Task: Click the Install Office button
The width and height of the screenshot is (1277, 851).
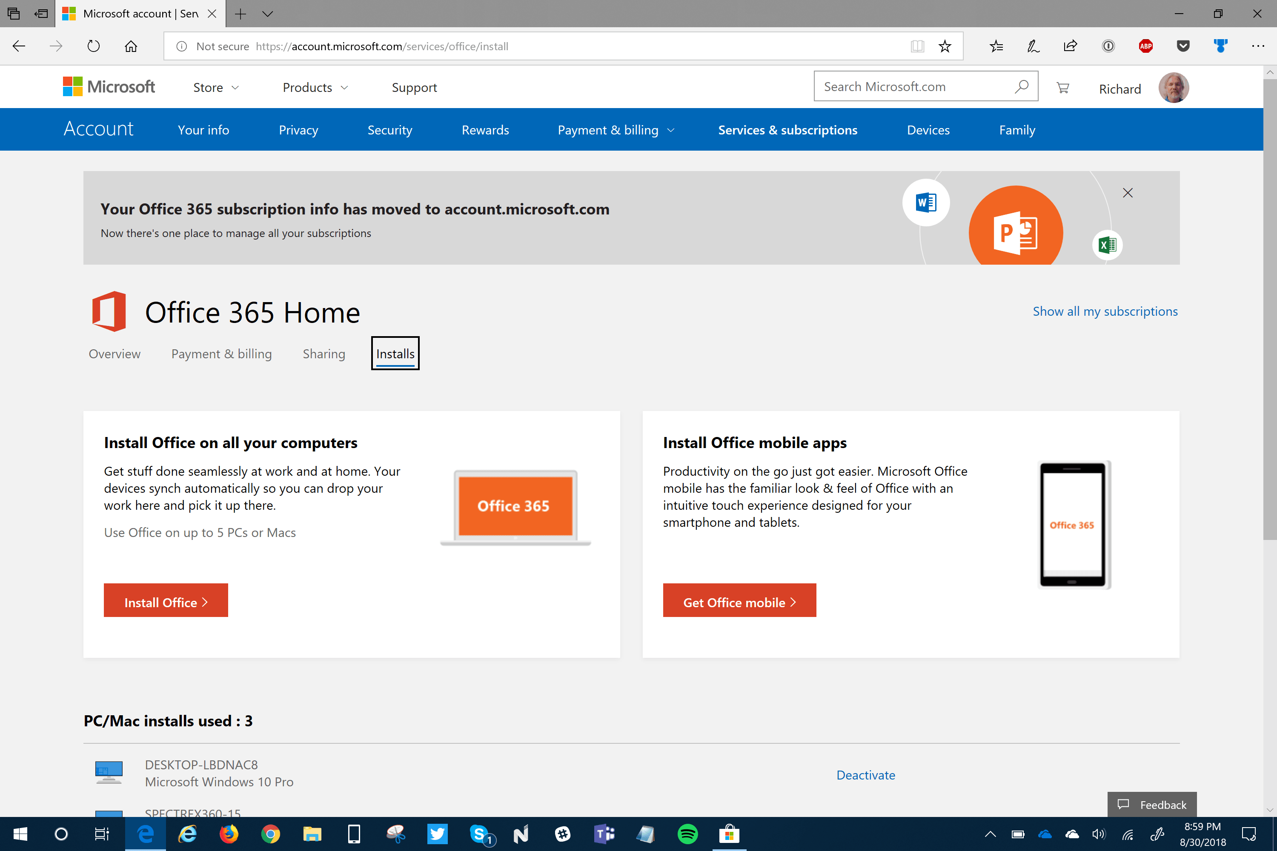Action: (166, 600)
